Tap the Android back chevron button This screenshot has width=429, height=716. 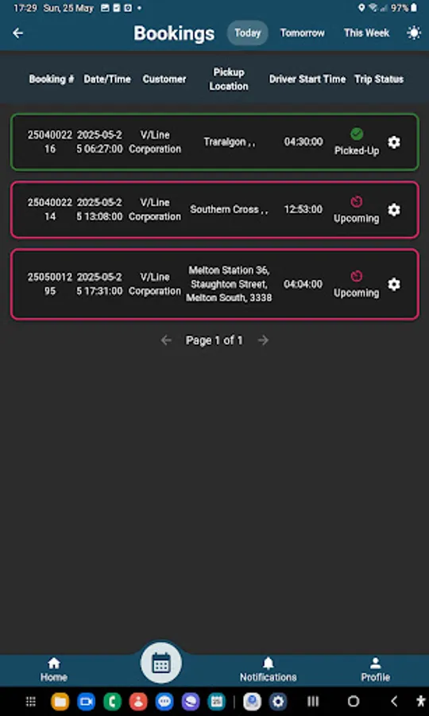(x=394, y=702)
